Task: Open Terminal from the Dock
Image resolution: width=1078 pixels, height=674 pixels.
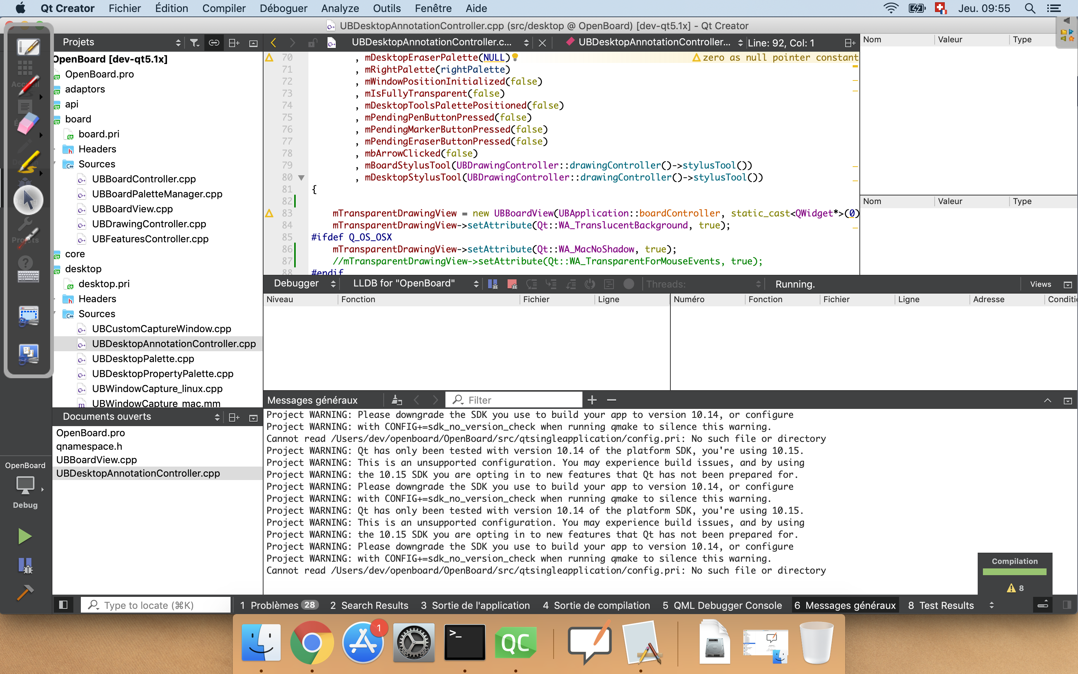Action: click(x=465, y=642)
